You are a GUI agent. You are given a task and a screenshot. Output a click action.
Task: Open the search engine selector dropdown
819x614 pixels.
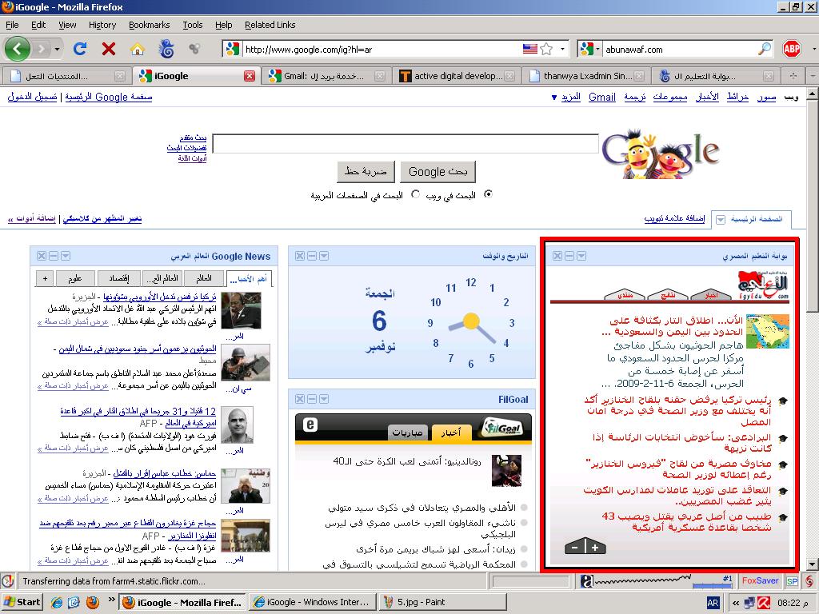point(597,49)
